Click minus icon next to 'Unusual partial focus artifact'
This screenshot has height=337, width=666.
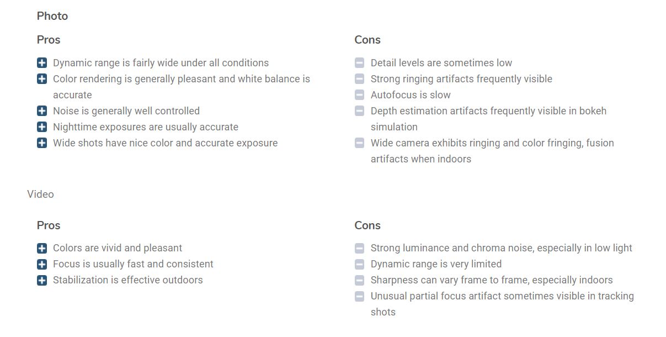click(360, 296)
